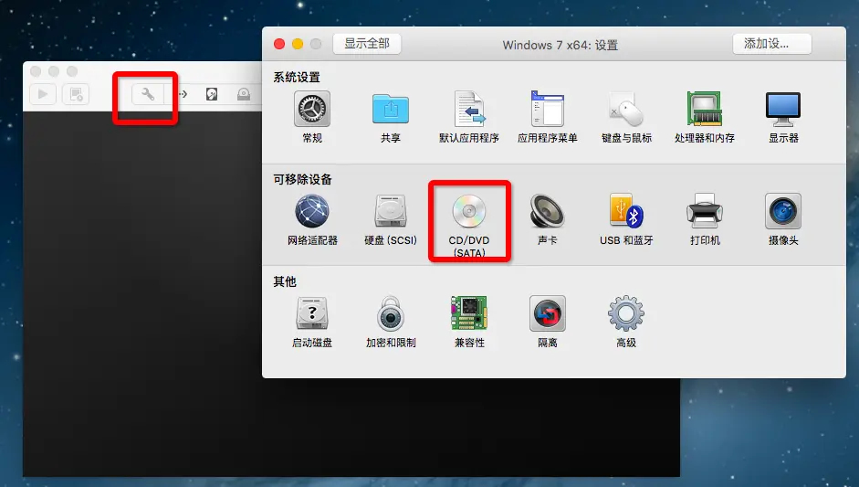Start the VM with play button
The height and width of the screenshot is (487, 859).
pyautogui.click(x=43, y=94)
